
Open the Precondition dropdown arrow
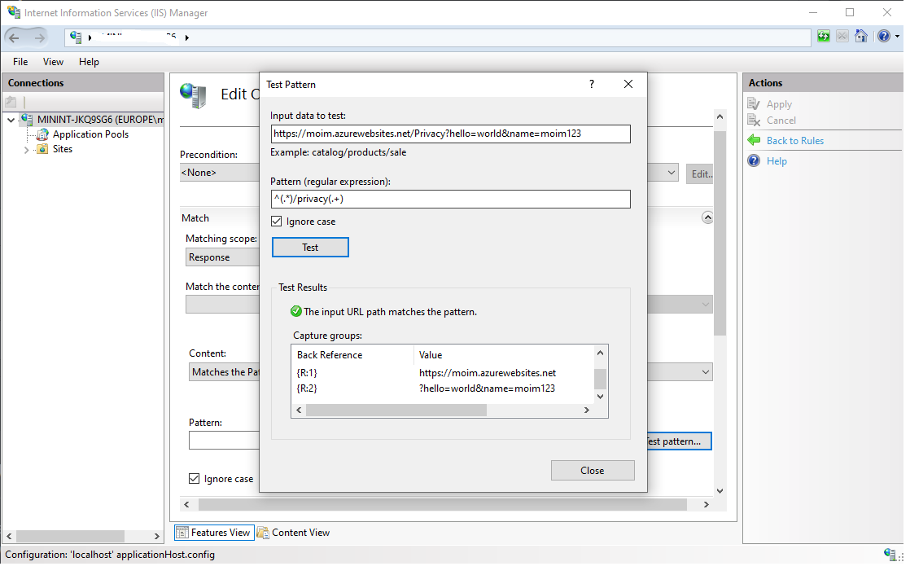[671, 173]
